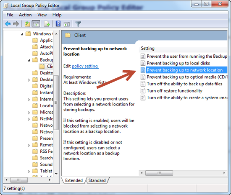
Task: Click the Export List toolbar icon
Action: (x=47, y=23)
